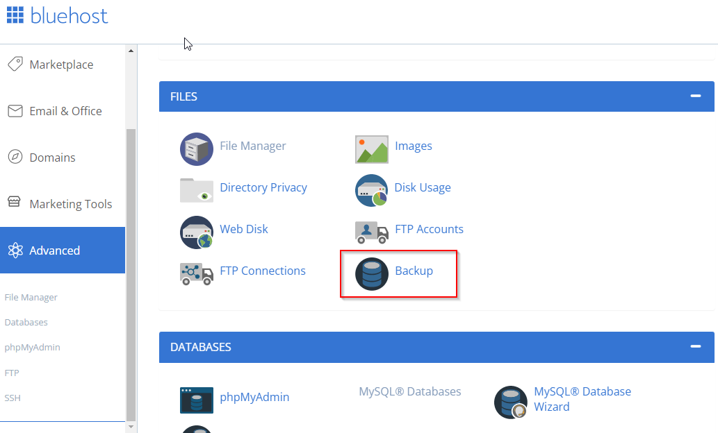Open the File Manager cabinet icon

(x=197, y=149)
